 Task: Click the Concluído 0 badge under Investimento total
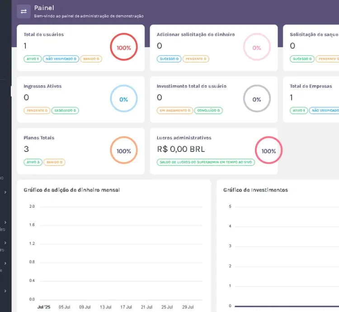(x=208, y=110)
